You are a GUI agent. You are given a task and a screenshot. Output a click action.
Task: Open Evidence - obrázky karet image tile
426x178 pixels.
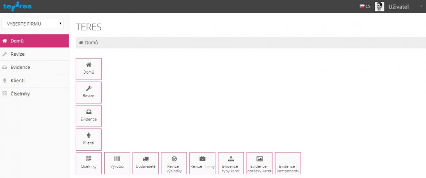(x=259, y=163)
